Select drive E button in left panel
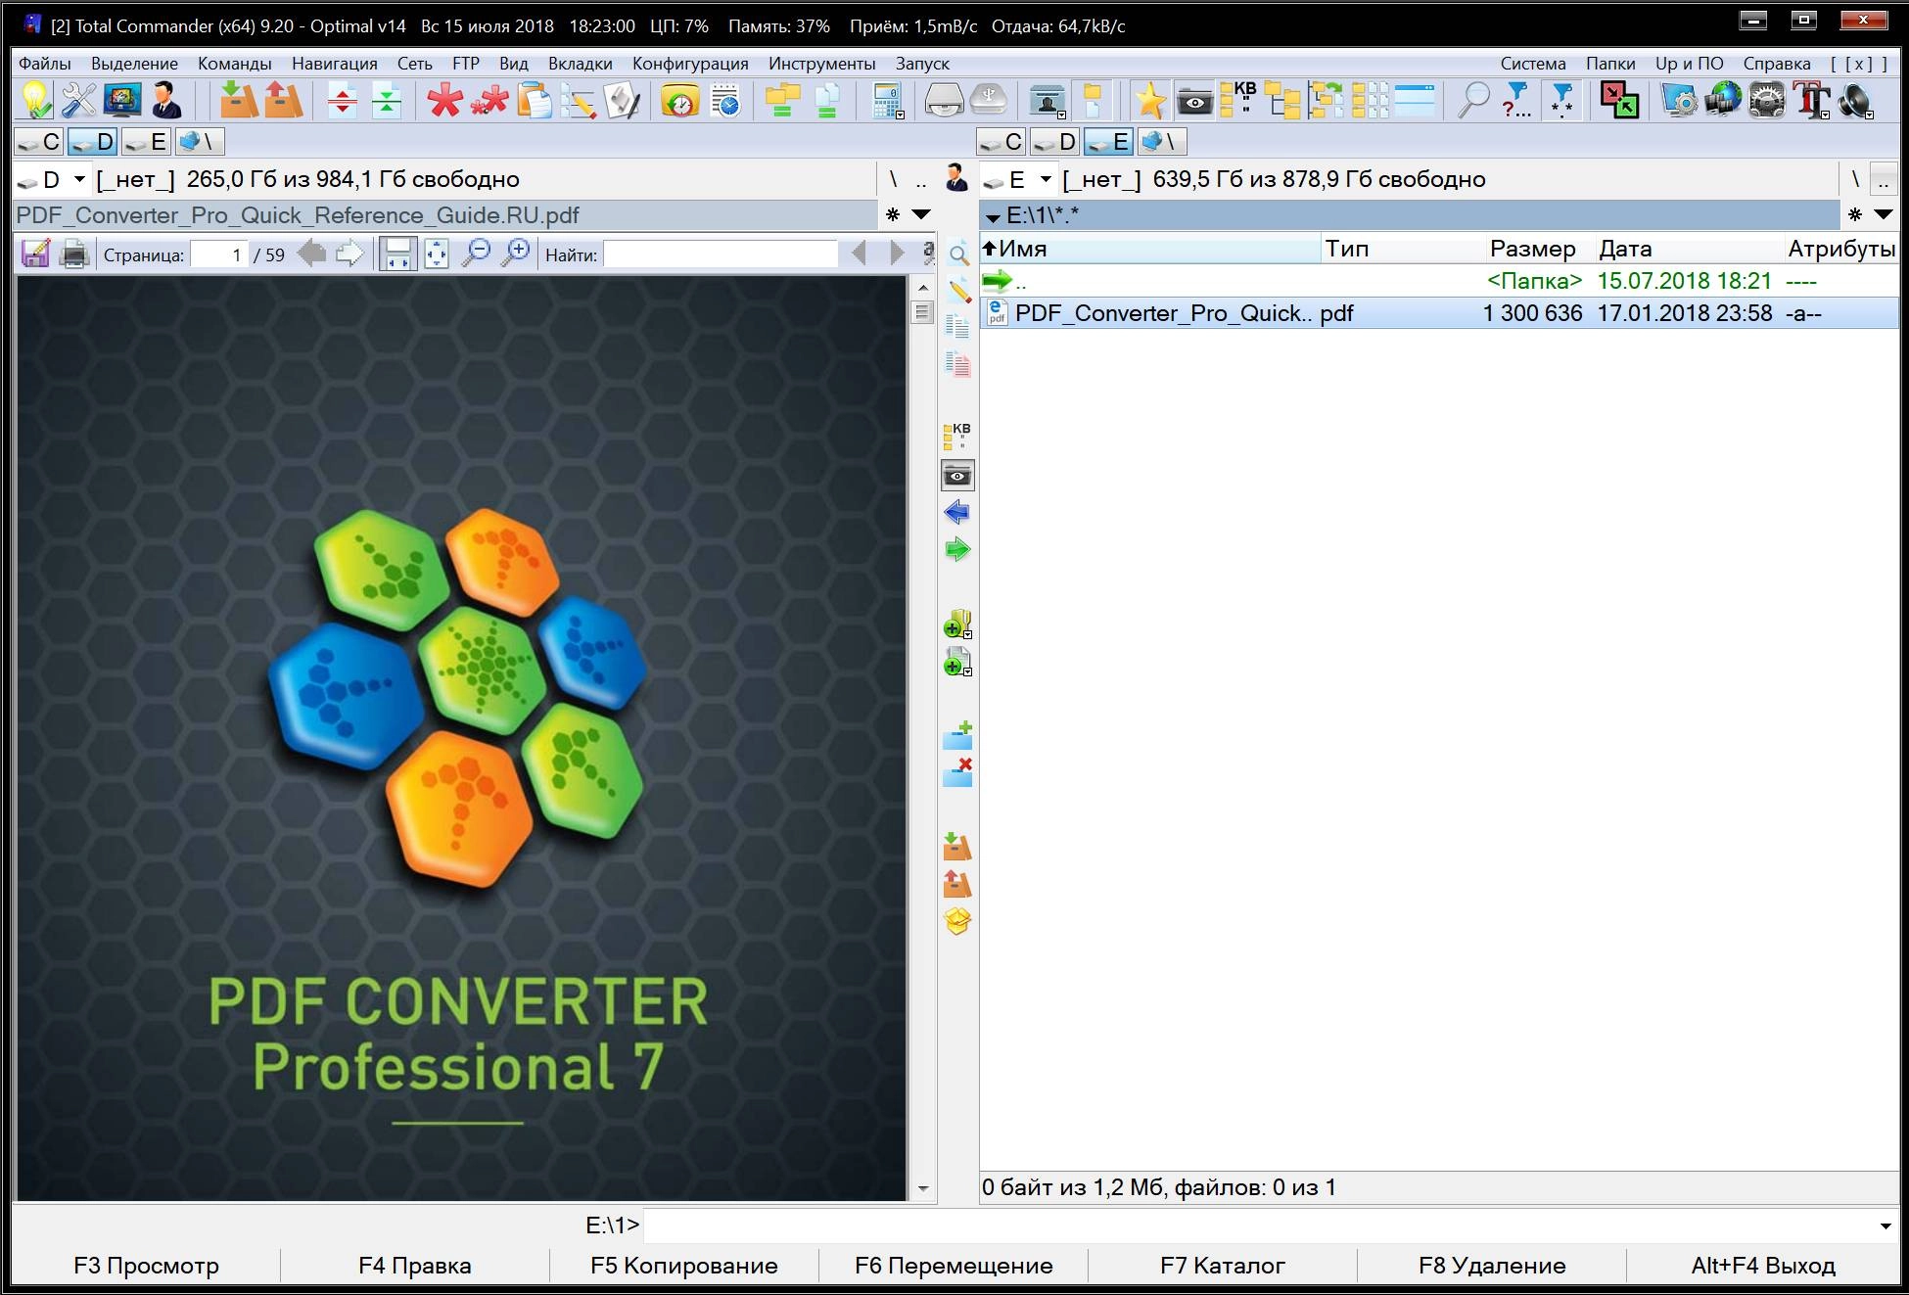 click(147, 142)
